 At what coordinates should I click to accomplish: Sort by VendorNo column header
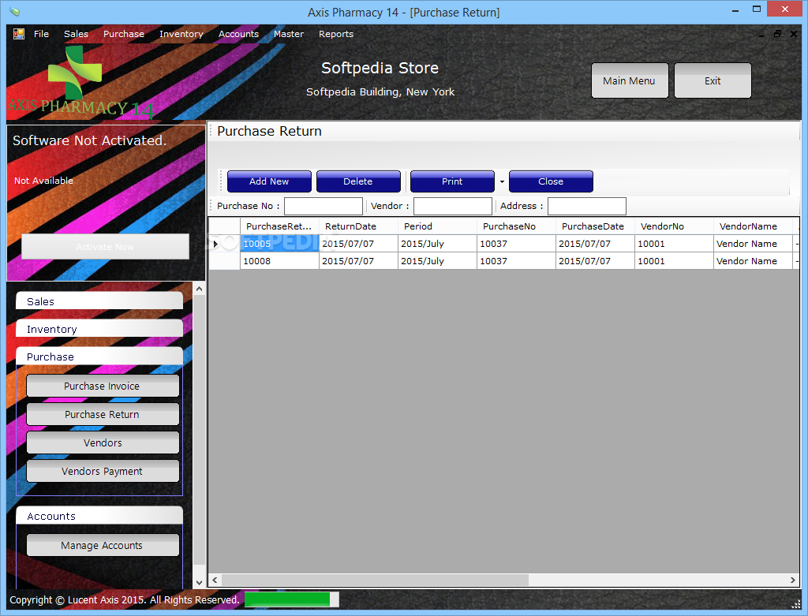pyautogui.click(x=674, y=226)
